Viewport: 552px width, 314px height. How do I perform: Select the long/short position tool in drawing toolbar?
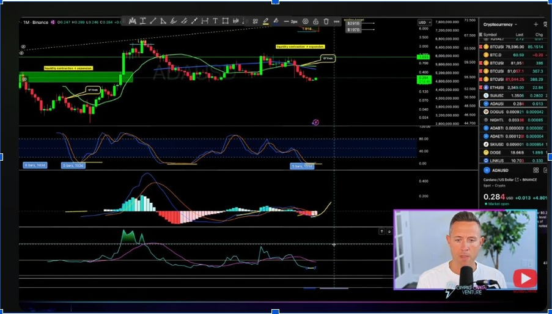point(133,21)
